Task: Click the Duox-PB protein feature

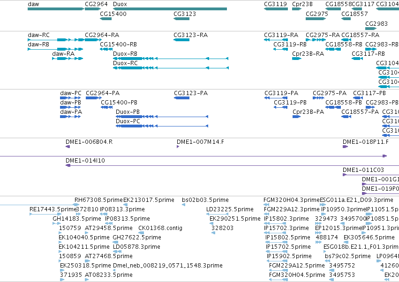Action: pos(162,117)
